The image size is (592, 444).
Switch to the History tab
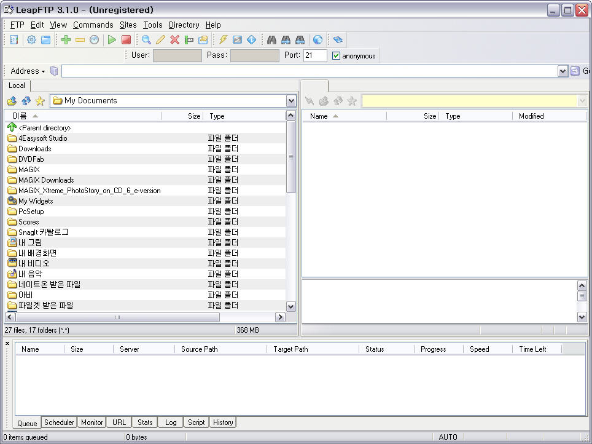click(223, 422)
